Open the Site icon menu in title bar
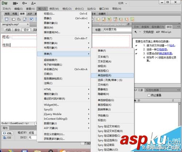 pyautogui.click(x=33, y=3)
